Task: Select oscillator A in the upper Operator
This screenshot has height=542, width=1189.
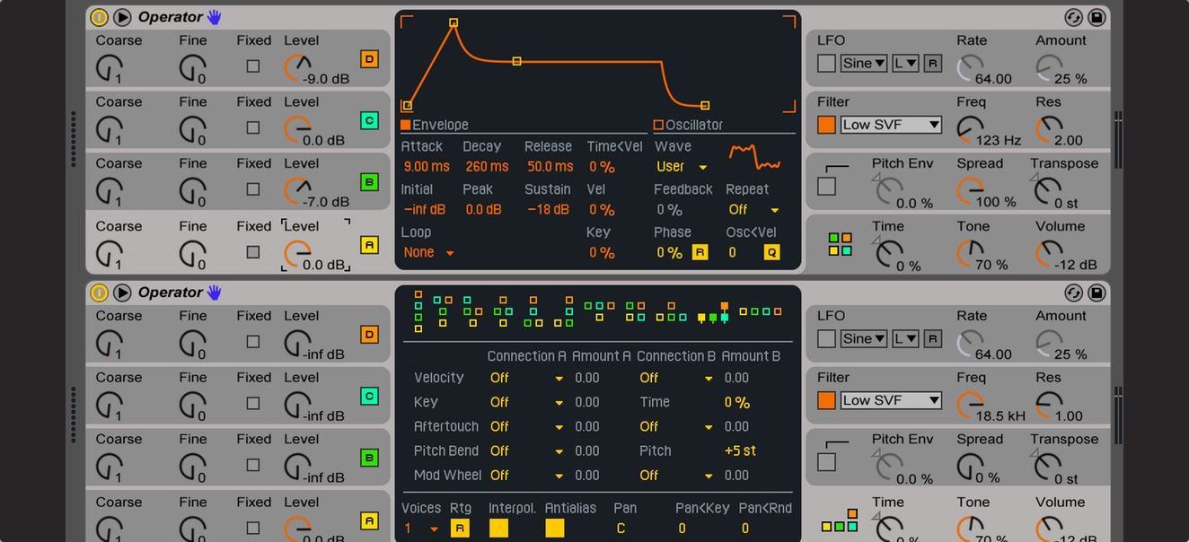Action: click(x=369, y=245)
